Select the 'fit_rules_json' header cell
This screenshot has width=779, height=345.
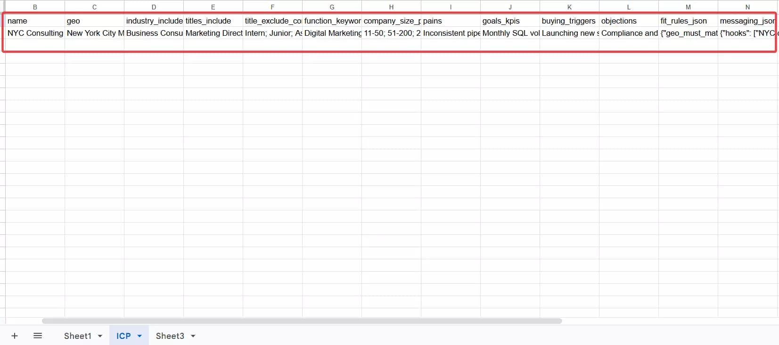688,21
